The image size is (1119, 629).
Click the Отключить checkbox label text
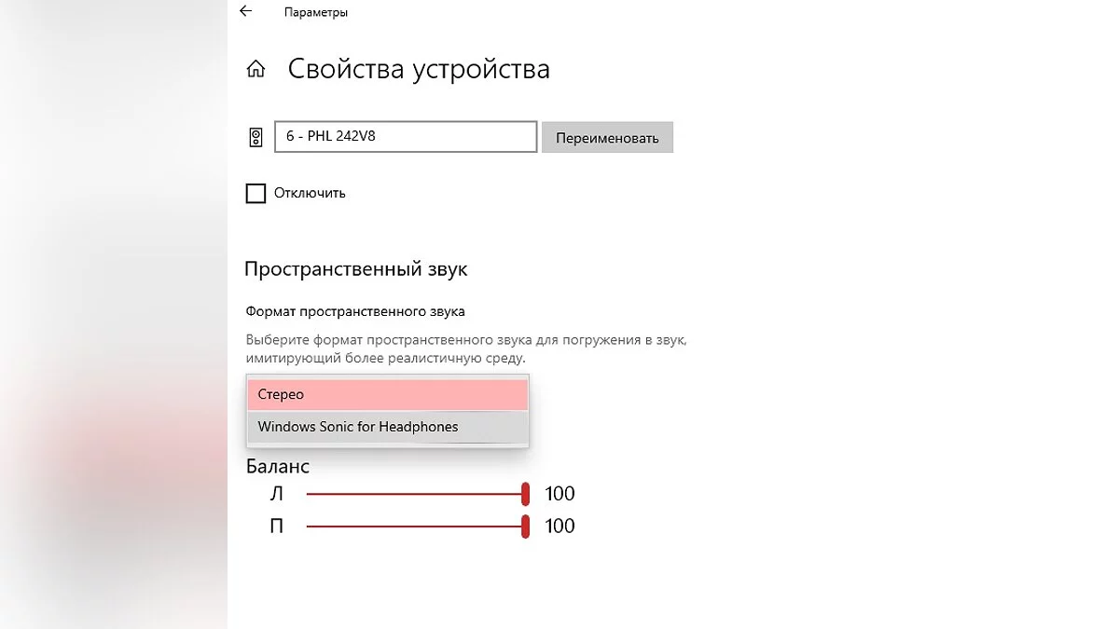point(310,193)
